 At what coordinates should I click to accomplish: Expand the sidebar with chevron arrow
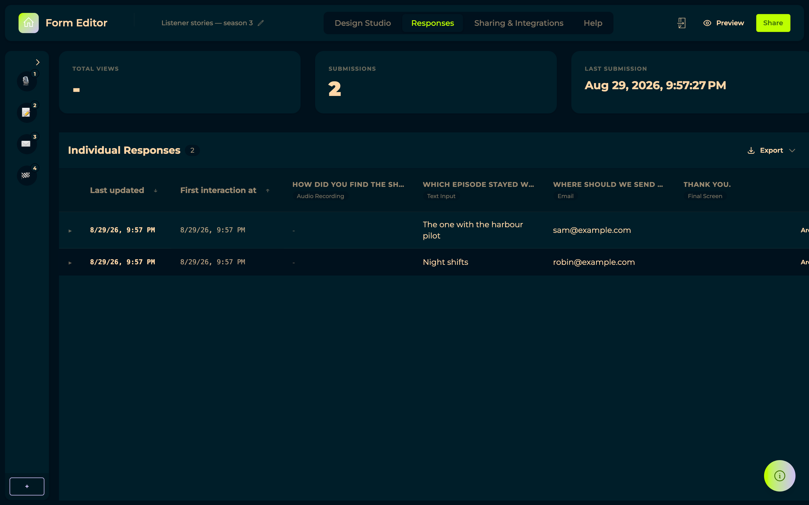click(38, 62)
